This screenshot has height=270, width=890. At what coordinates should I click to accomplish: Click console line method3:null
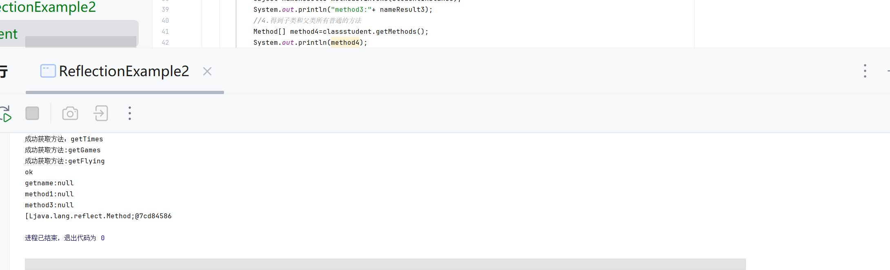coord(49,205)
